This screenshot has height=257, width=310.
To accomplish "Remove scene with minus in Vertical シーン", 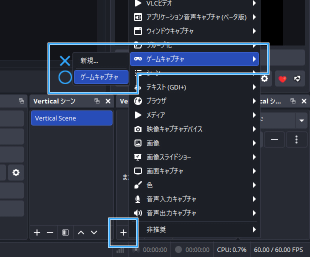I will (x=50, y=232).
